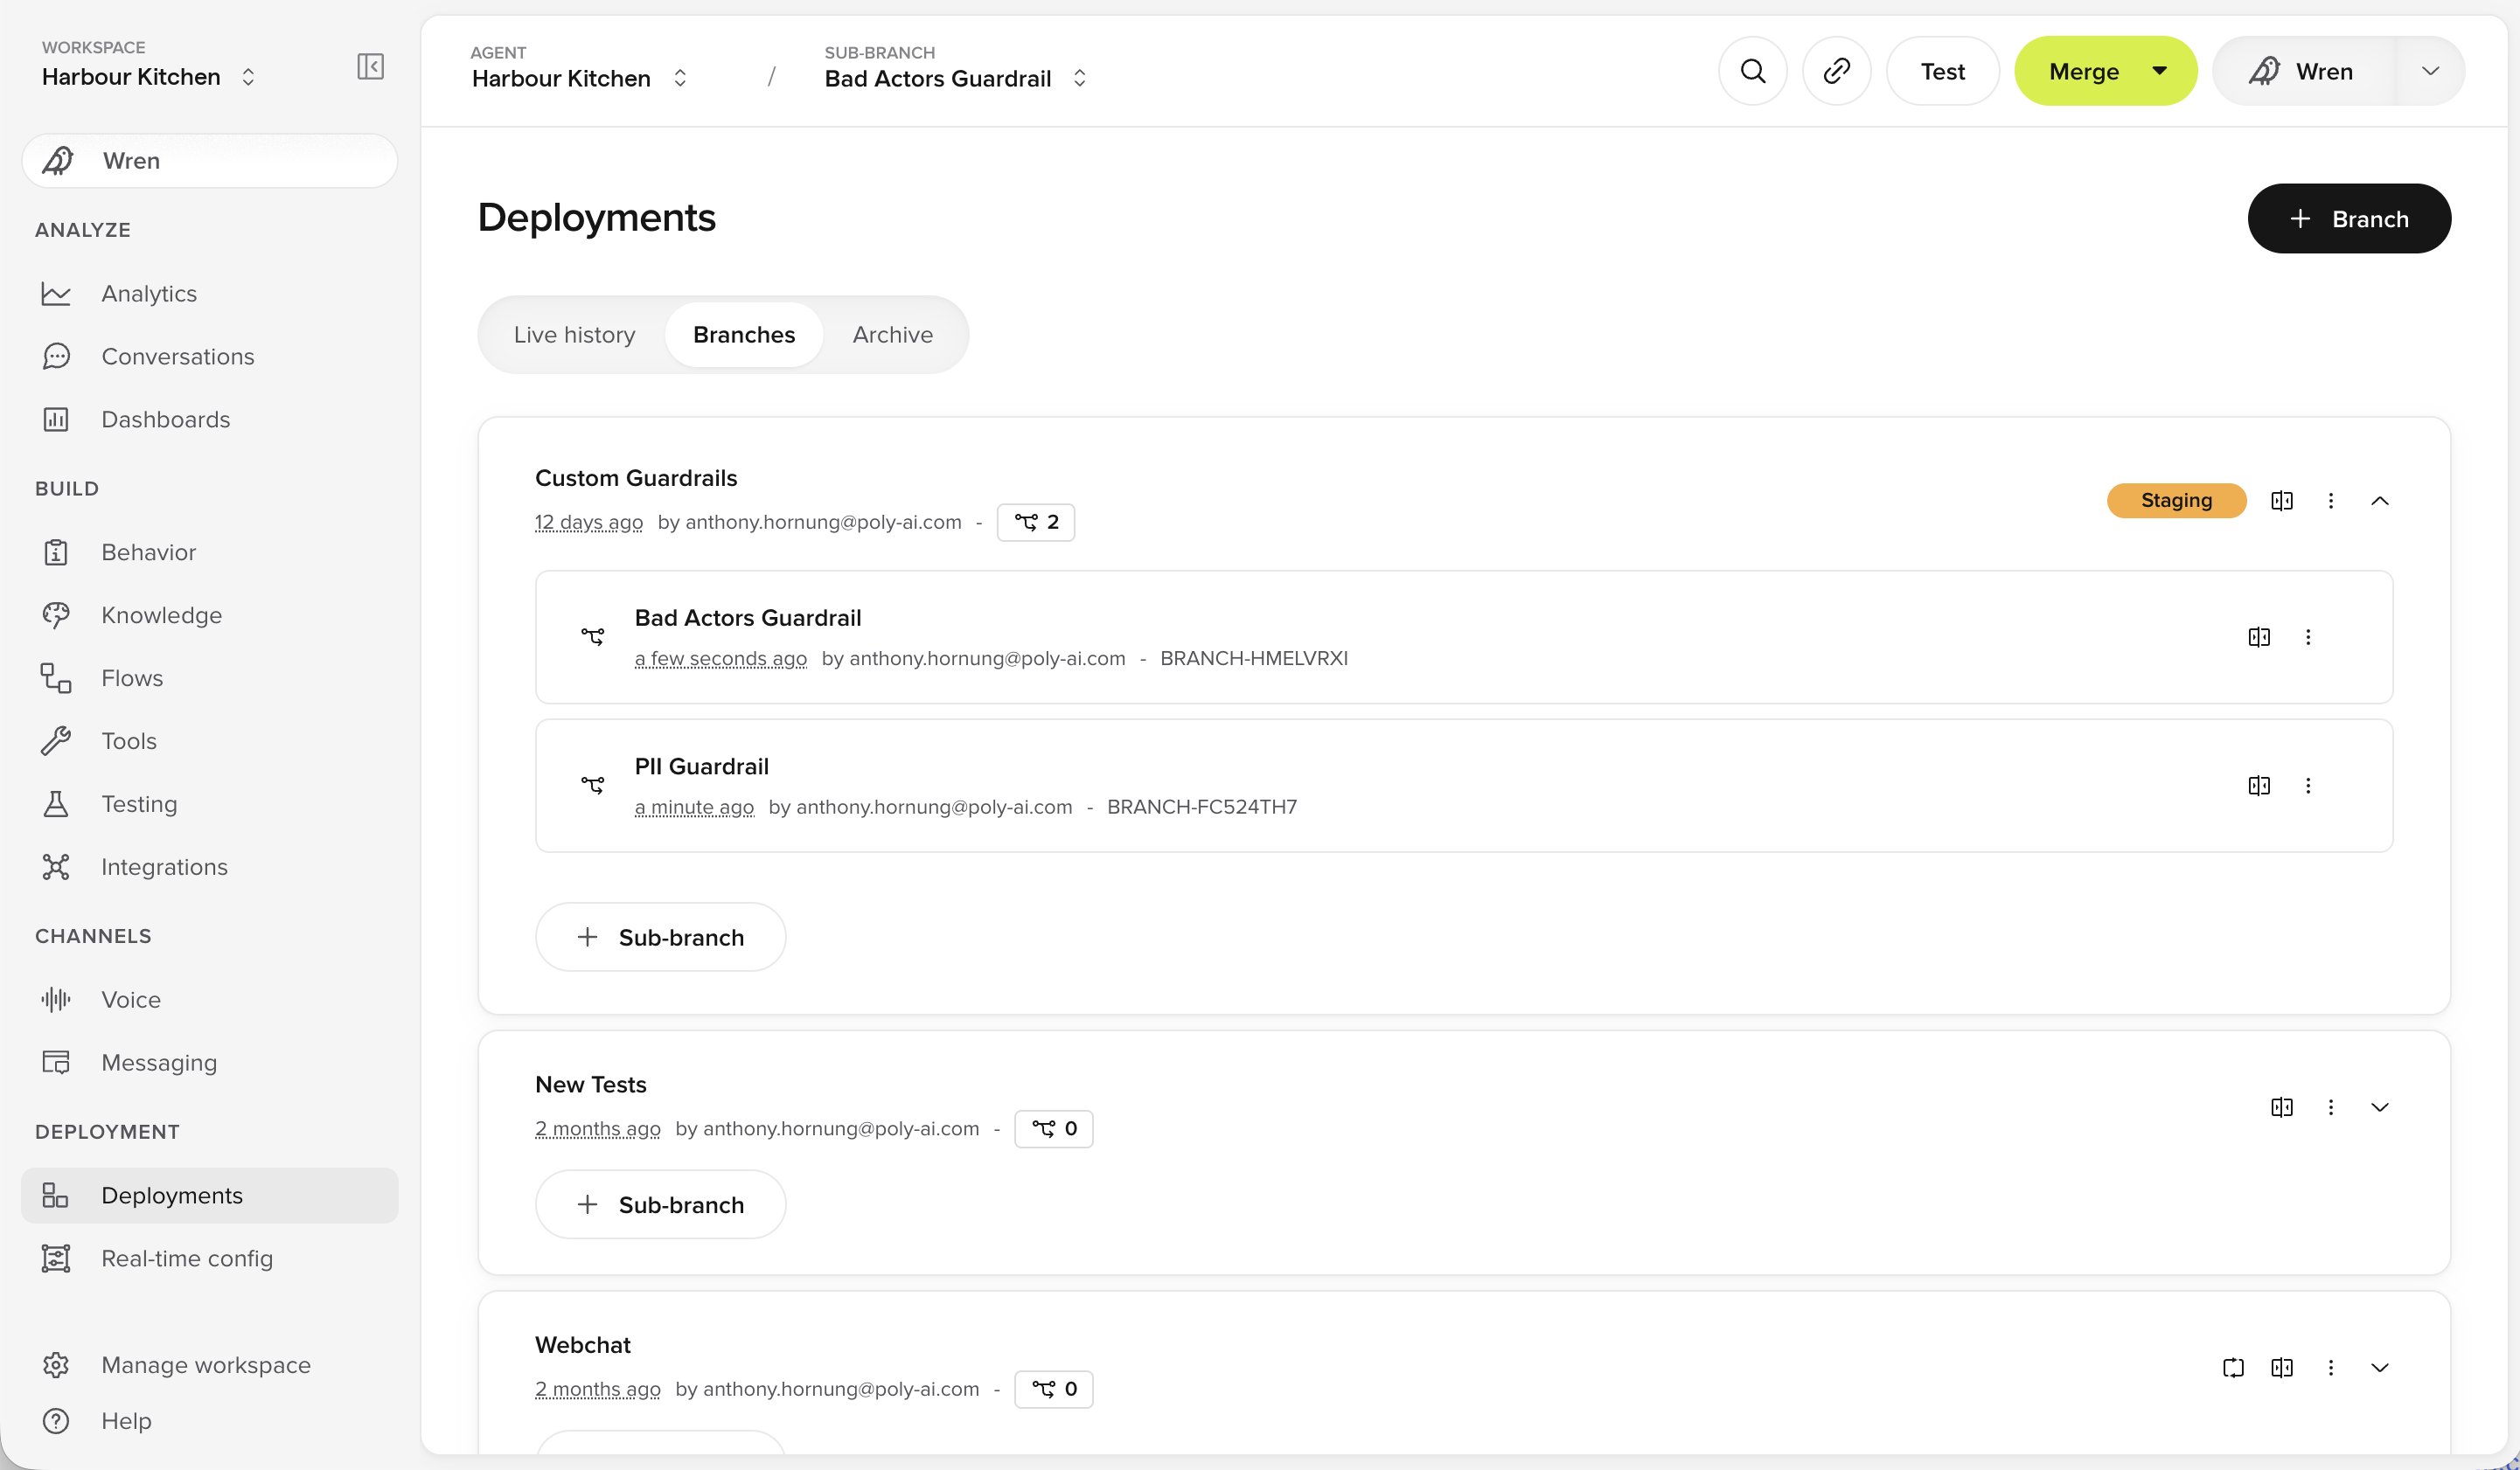
Task: Open Flows section
Action: tap(210, 678)
